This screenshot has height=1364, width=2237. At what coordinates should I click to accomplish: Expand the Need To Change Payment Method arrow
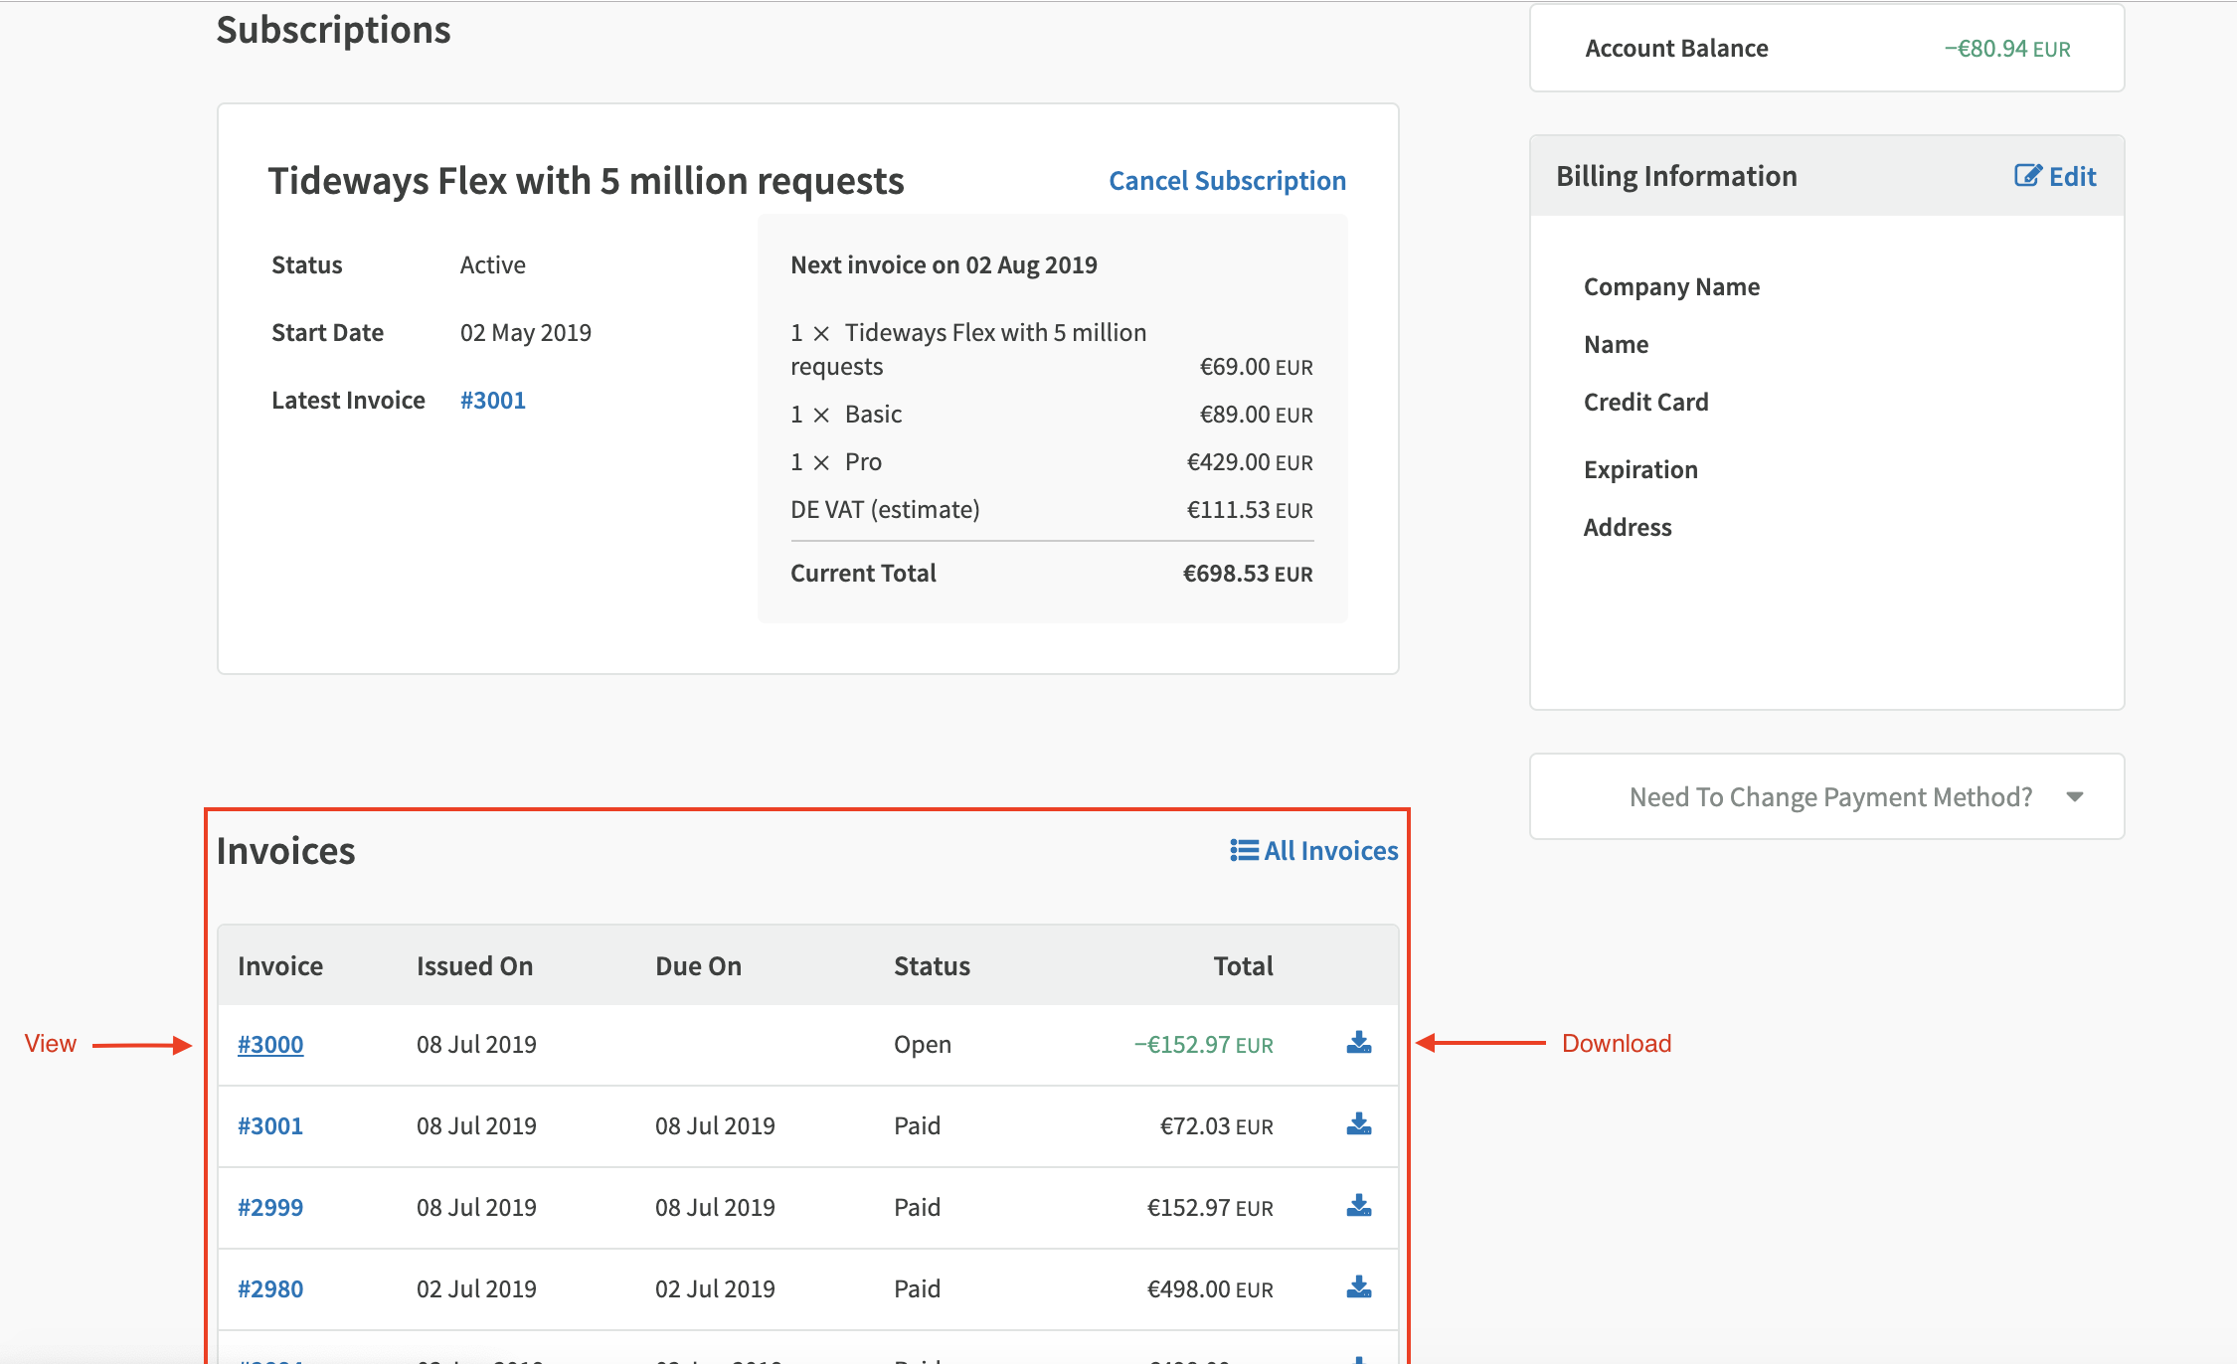tap(2074, 796)
